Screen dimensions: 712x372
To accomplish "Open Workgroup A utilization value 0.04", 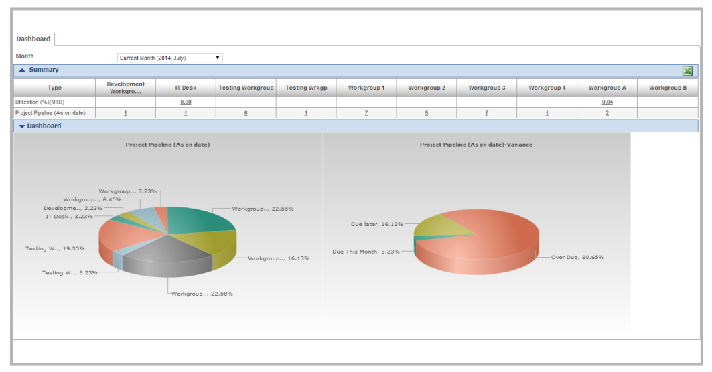I will (x=607, y=102).
